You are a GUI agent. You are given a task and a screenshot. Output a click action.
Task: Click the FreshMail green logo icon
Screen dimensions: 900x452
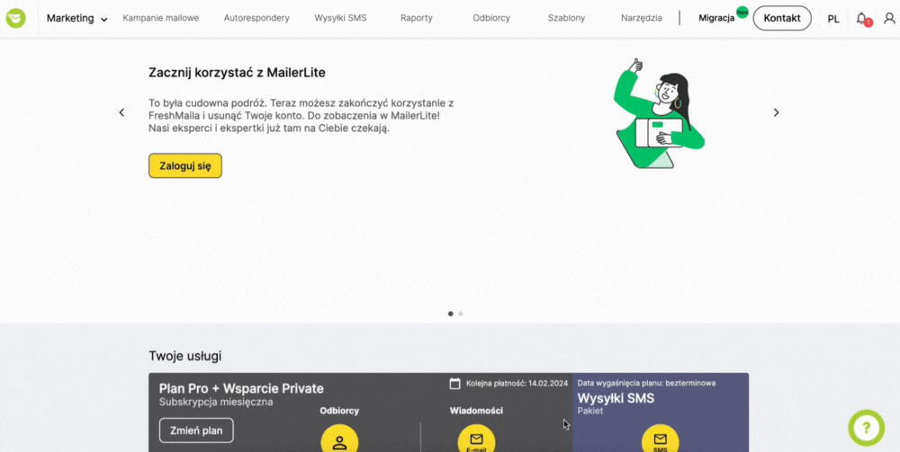point(16,18)
